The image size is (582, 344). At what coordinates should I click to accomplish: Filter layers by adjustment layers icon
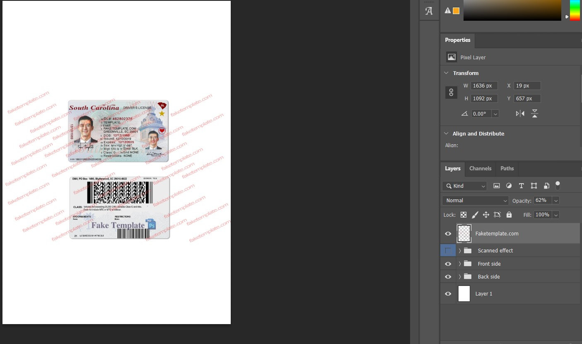coord(509,186)
